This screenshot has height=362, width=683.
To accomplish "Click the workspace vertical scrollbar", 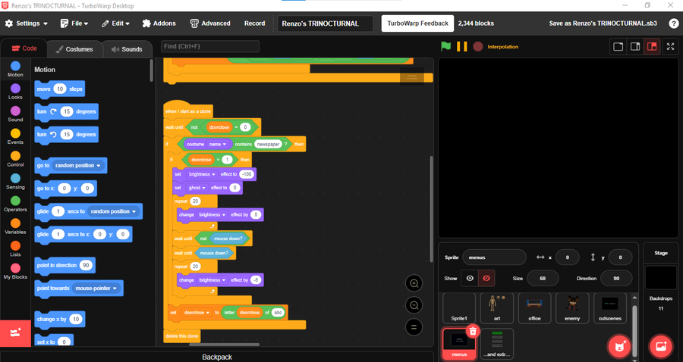I will tap(431, 209).
